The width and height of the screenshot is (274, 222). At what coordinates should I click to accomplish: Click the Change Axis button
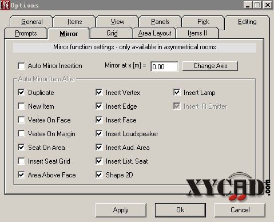210,66
